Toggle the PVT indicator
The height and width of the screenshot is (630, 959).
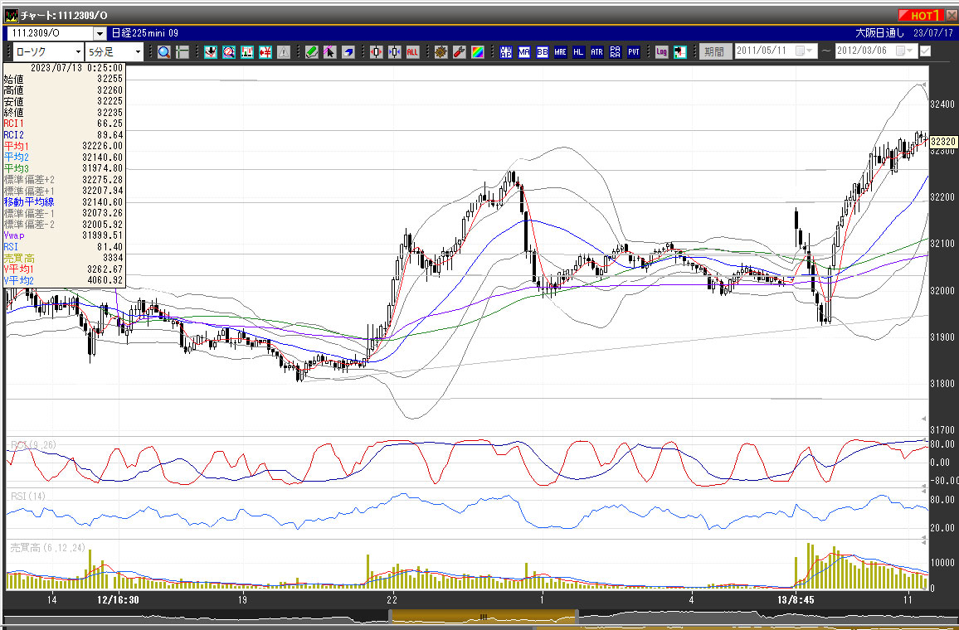point(634,52)
